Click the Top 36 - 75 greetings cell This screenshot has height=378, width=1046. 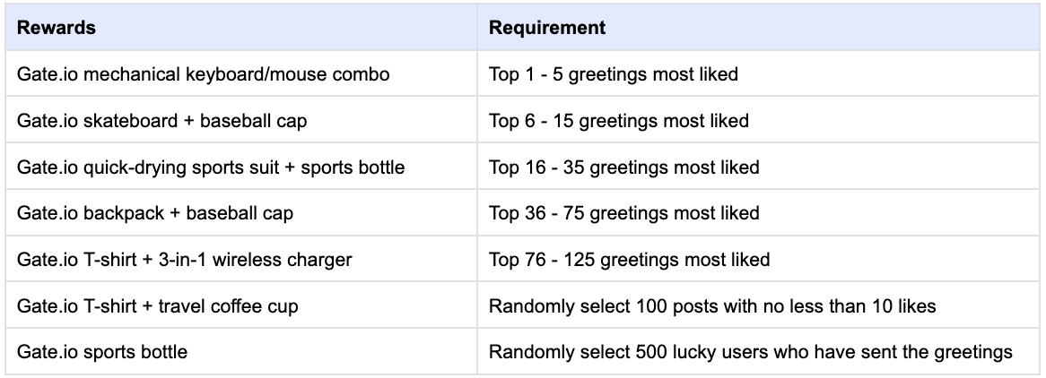pos(623,213)
